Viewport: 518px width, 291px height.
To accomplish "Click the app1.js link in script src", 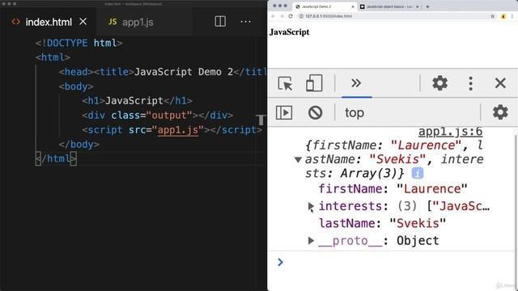I will pos(178,130).
